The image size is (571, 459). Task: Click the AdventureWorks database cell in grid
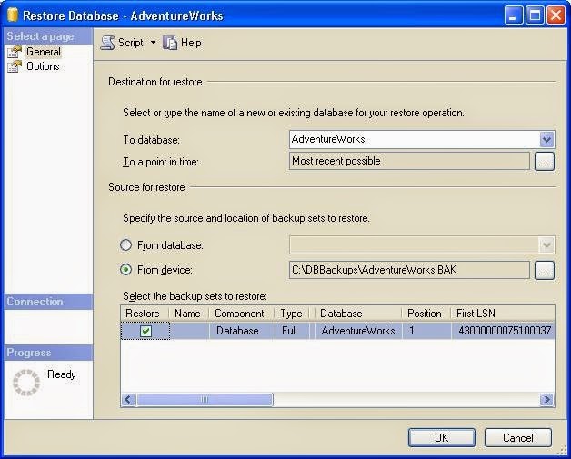[358, 331]
